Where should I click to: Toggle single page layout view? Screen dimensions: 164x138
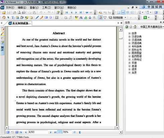tap(118, 12)
